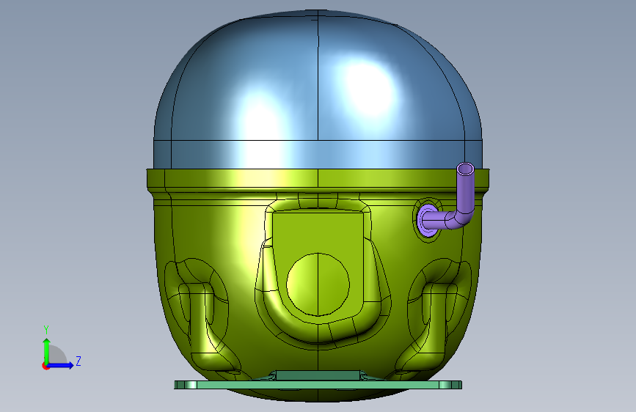636x412 pixels.
Task: Click the blue Z axis arrow
Action: point(61,365)
